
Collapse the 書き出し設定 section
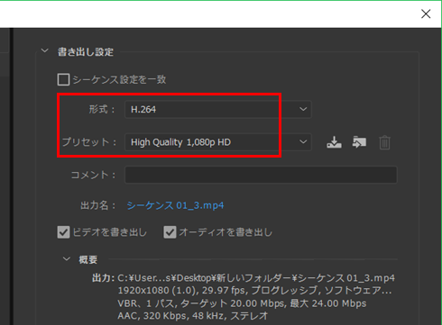[45, 50]
